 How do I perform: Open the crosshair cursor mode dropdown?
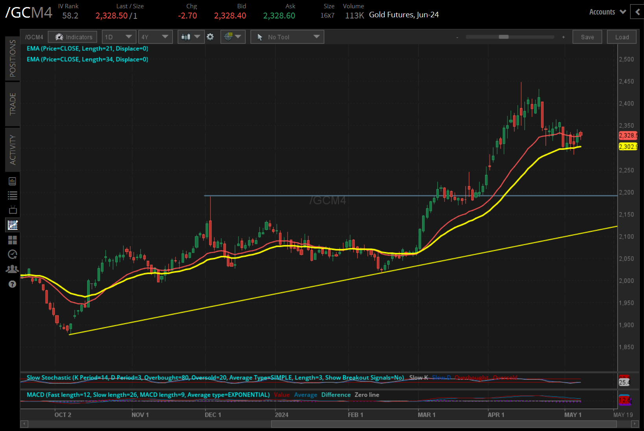[x=233, y=37]
